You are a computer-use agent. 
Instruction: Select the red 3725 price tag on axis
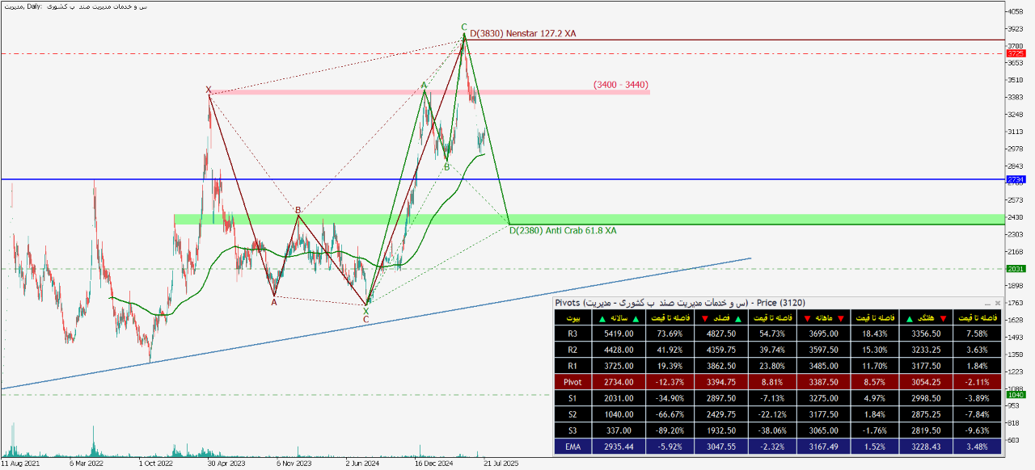coord(1015,53)
